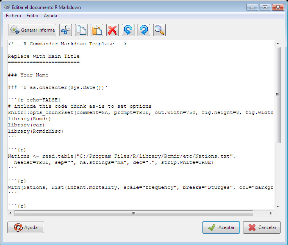Image resolution: width=288 pixels, height=245 pixels.
Task: Click the horizontal scrollbar thumb
Action: click(134, 213)
